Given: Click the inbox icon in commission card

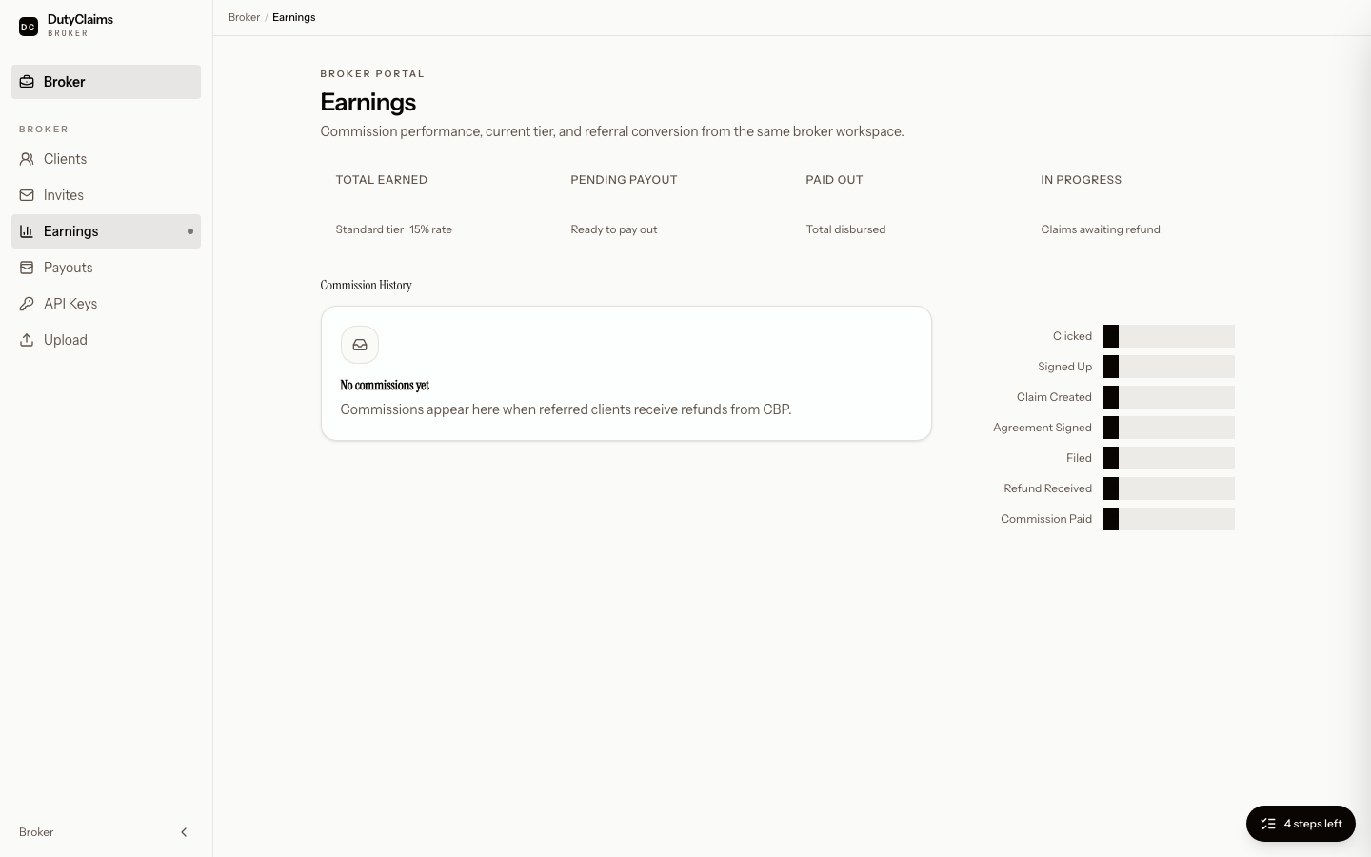Looking at the screenshot, I should coord(360,345).
